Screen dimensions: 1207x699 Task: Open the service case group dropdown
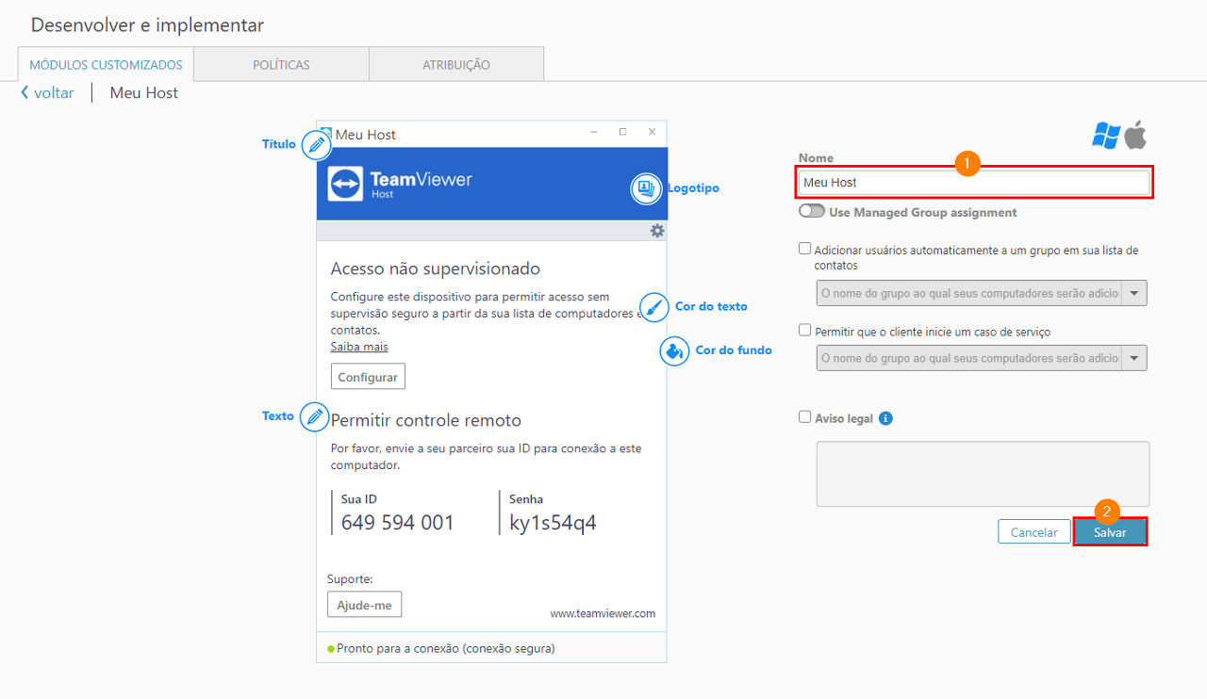tap(982, 358)
